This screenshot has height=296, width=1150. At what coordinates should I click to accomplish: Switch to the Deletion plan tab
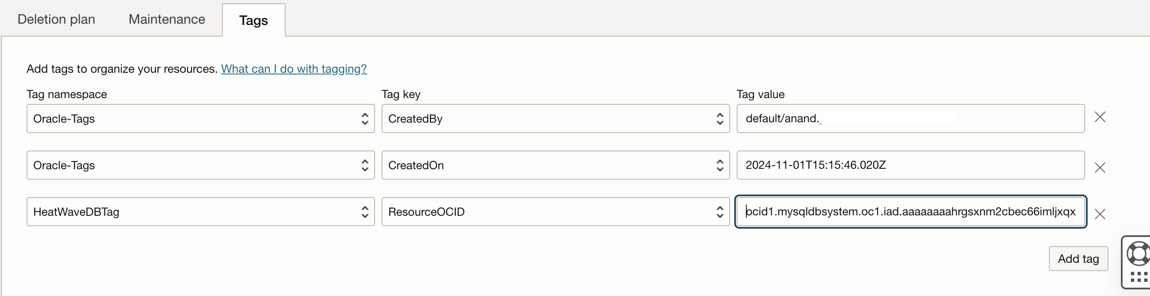pyautogui.click(x=56, y=19)
